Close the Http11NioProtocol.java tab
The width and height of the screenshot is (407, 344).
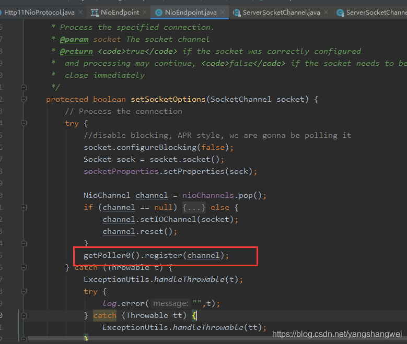coord(79,12)
